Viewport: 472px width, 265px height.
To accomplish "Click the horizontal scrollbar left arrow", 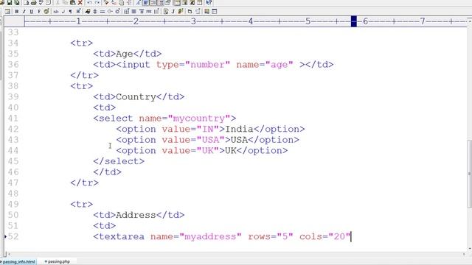I will point(9,255).
